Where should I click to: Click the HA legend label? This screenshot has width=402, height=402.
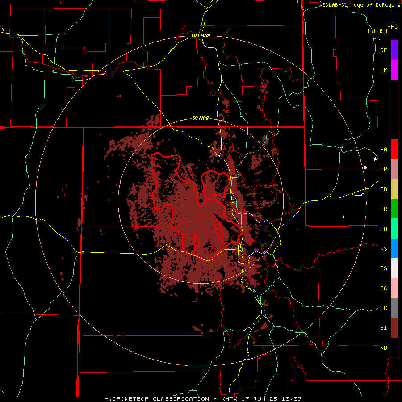click(x=384, y=150)
